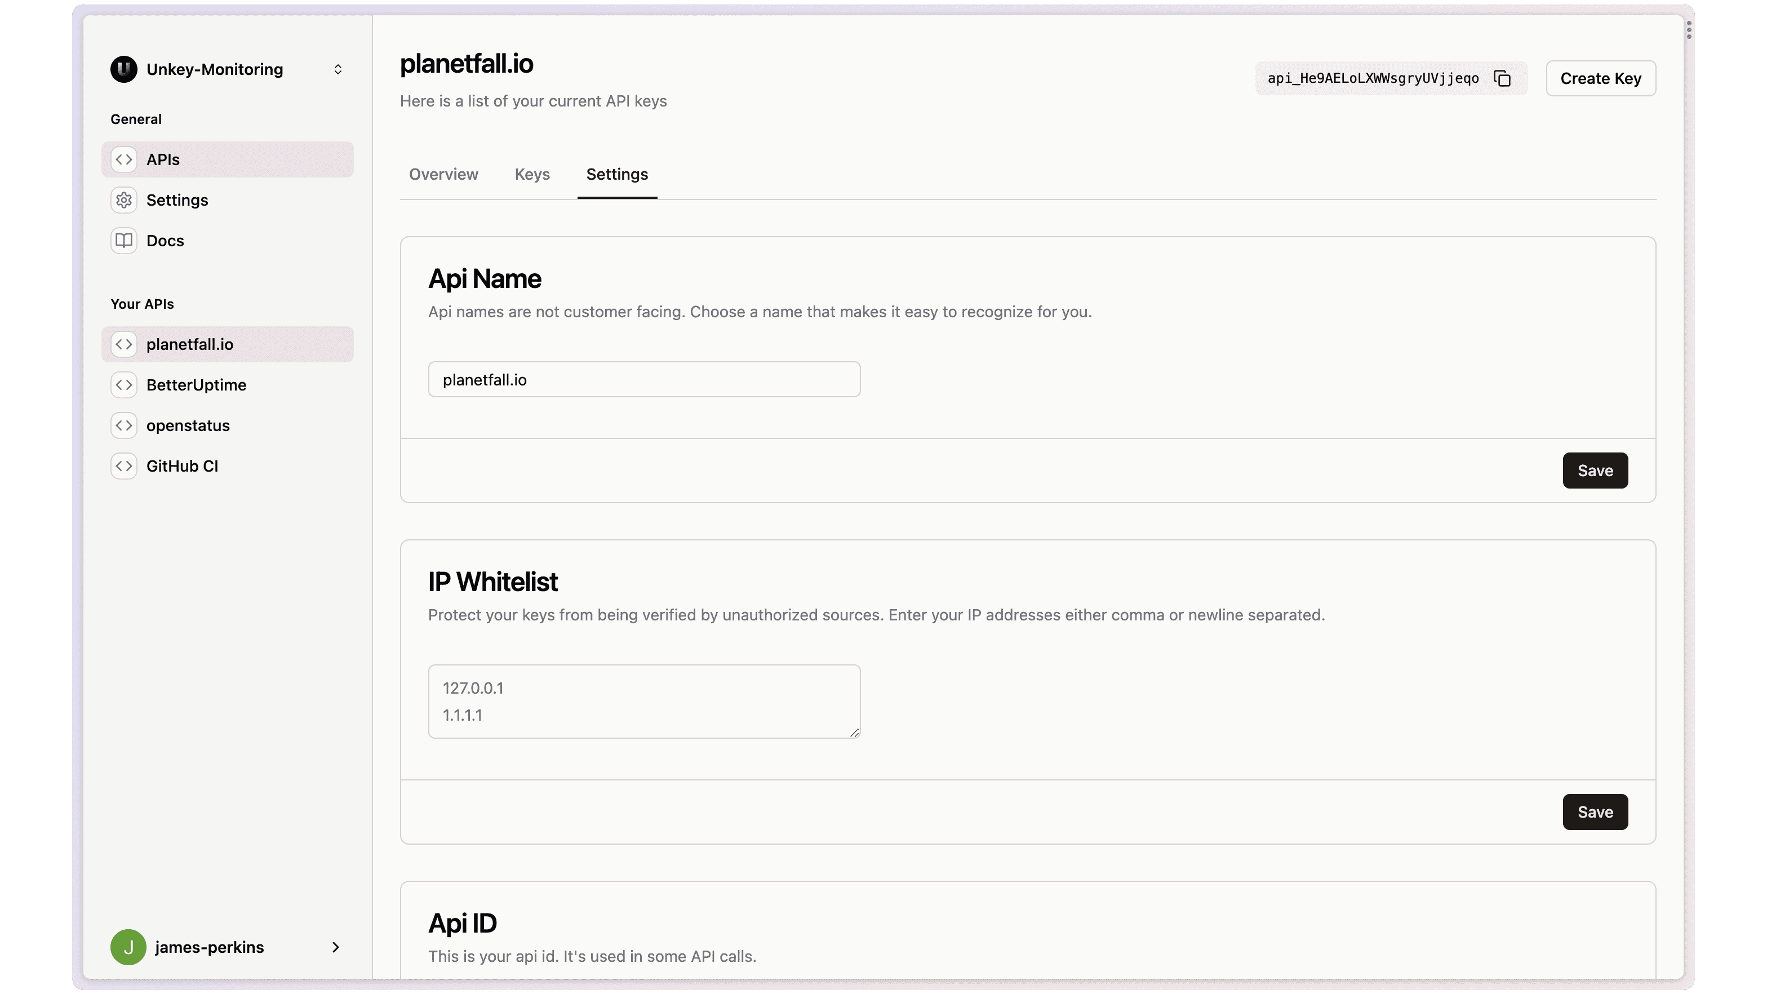
Task: Click the james-perkins profile avatar
Action: coord(128,947)
